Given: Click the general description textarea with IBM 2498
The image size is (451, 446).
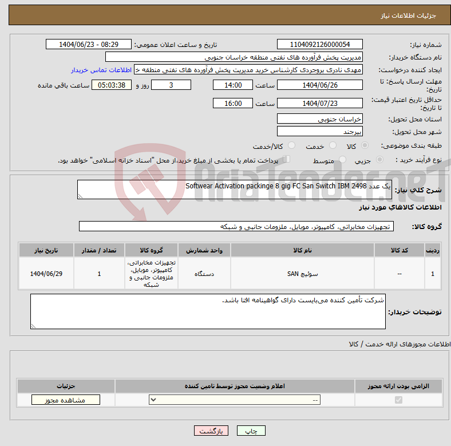Looking at the screenshot, I should (235, 190).
